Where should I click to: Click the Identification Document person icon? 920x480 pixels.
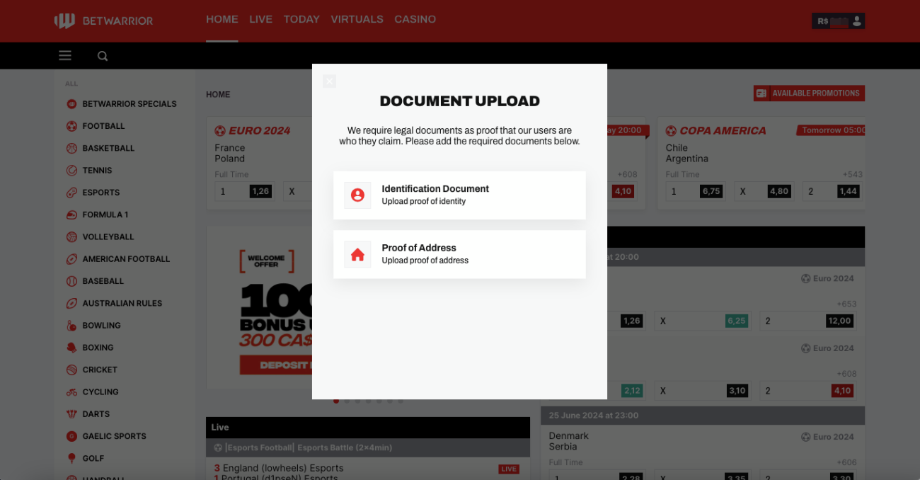tap(357, 195)
